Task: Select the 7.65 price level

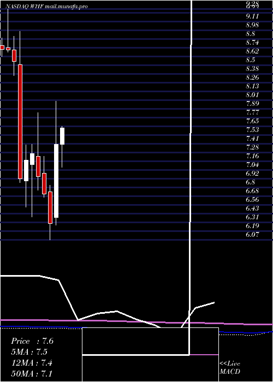Action: click(252, 121)
